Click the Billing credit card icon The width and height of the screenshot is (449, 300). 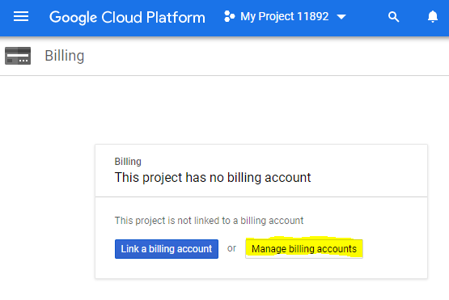click(18, 56)
